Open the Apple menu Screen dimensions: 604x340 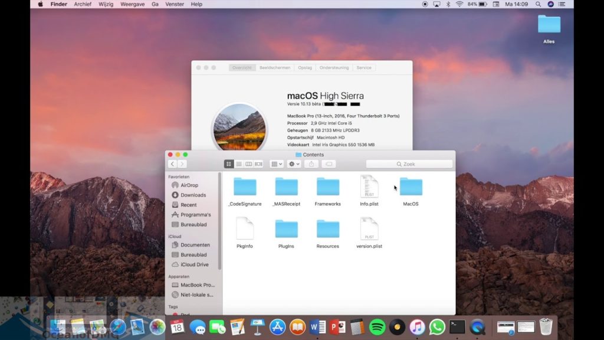[x=41, y=4]
